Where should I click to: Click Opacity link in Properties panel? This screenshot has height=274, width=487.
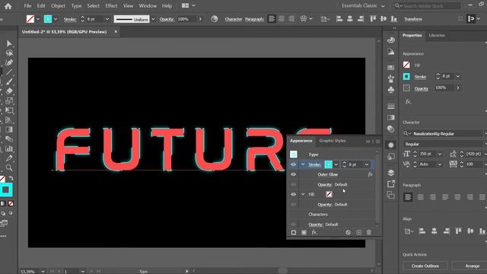pyautogui.click(x=421, y=88)
